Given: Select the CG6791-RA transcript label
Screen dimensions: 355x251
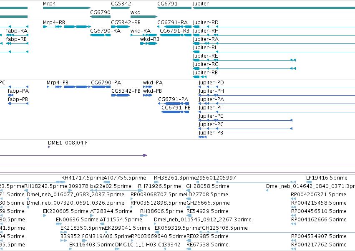Looking at the screenshot, I should 173,23.
